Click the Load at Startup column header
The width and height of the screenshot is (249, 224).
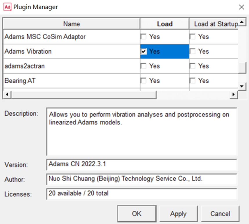click(214, 24)
